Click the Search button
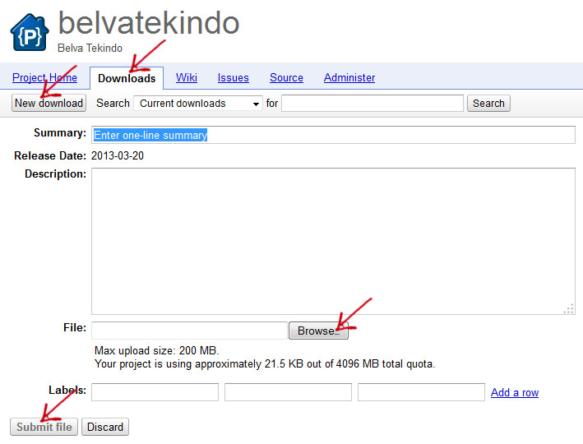 click(x=488, y=104)
